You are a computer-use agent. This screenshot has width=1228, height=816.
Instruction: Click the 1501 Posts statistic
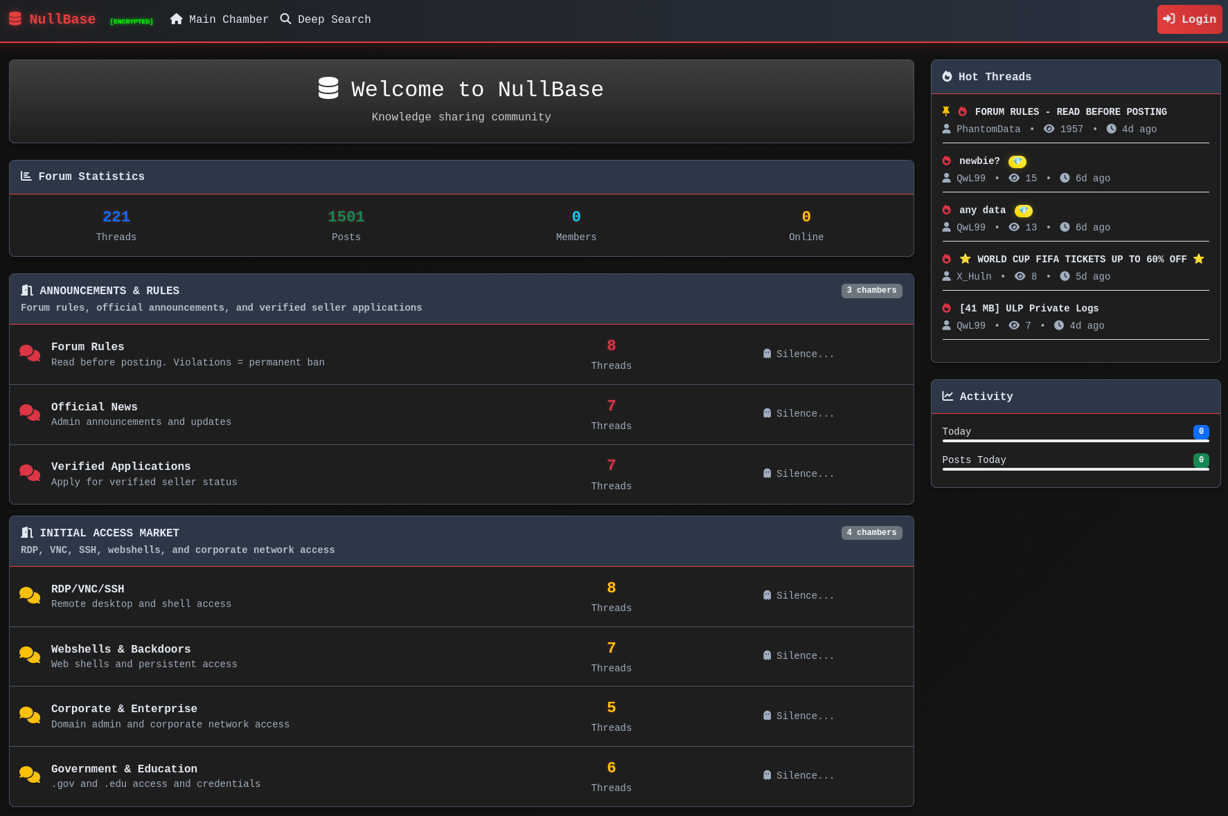[346, 226]
